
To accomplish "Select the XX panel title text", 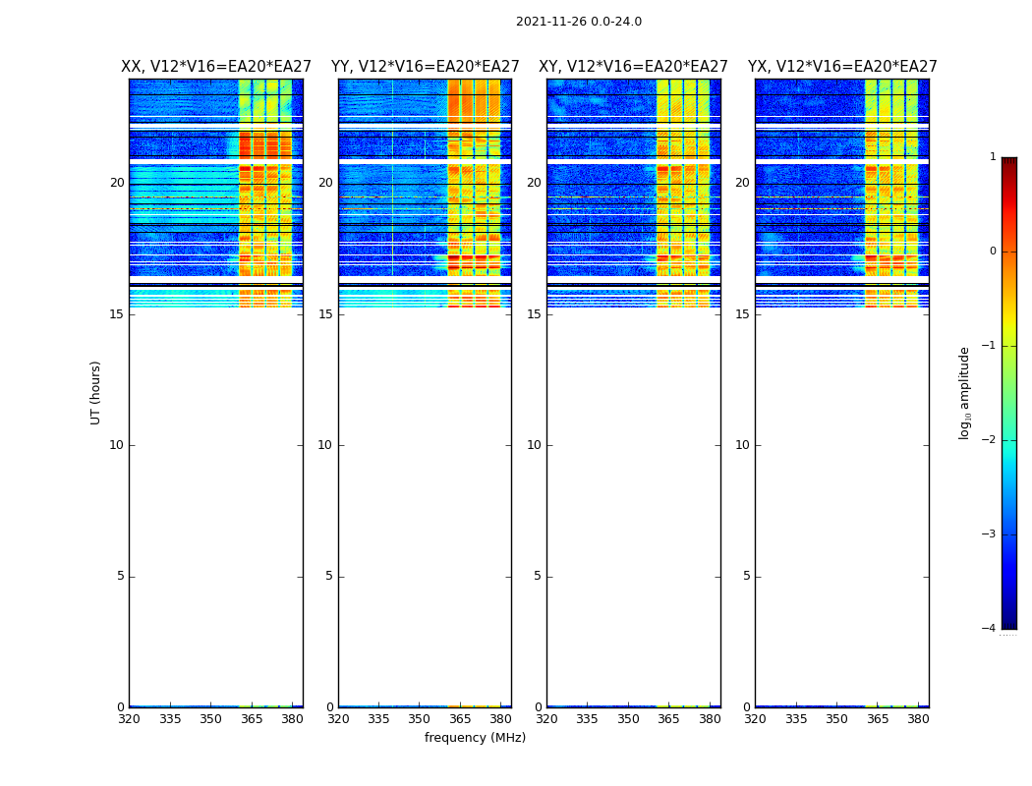I will point(216,67).
